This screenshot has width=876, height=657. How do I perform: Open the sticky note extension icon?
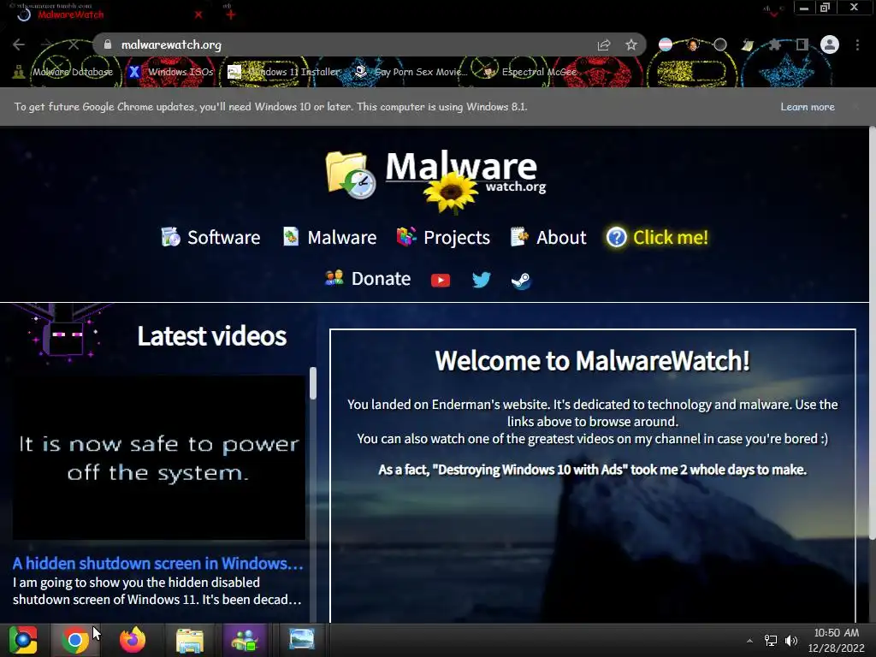(748, 44)
